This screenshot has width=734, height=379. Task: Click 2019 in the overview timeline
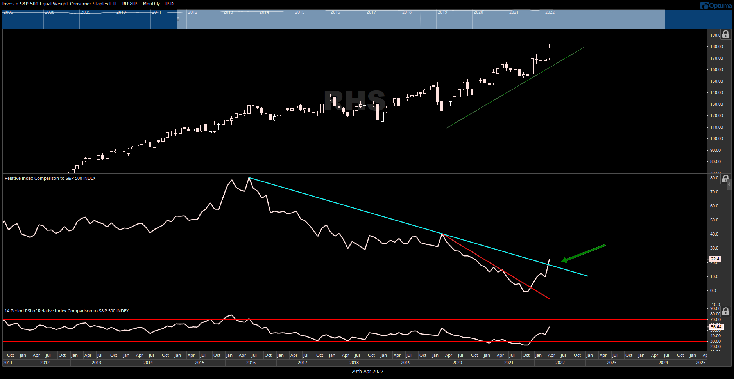click(442, 12)
